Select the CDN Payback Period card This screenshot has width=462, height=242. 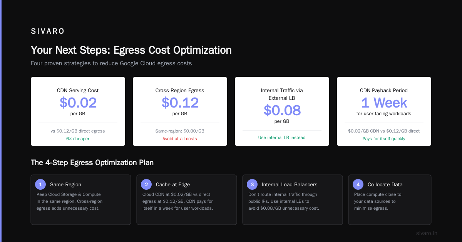384,111
